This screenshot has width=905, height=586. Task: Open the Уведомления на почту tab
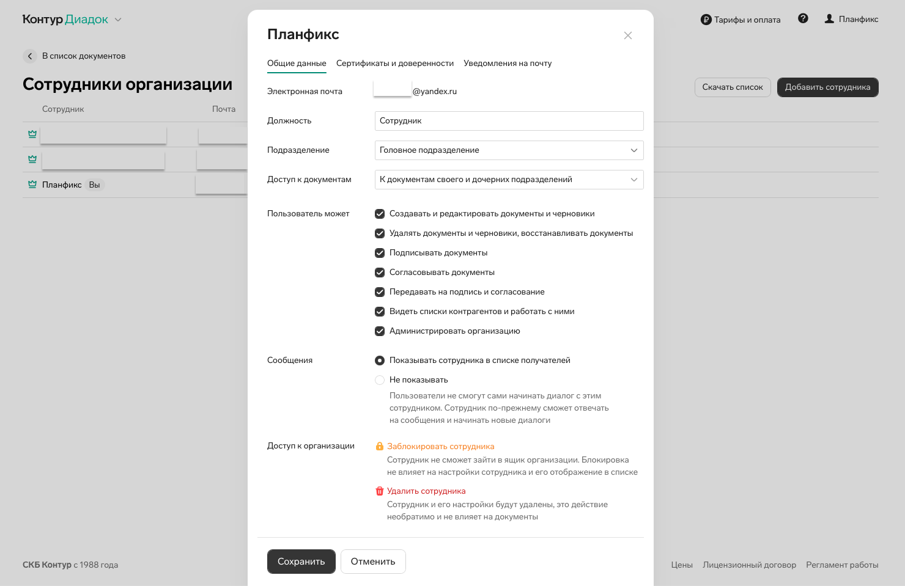508,64
